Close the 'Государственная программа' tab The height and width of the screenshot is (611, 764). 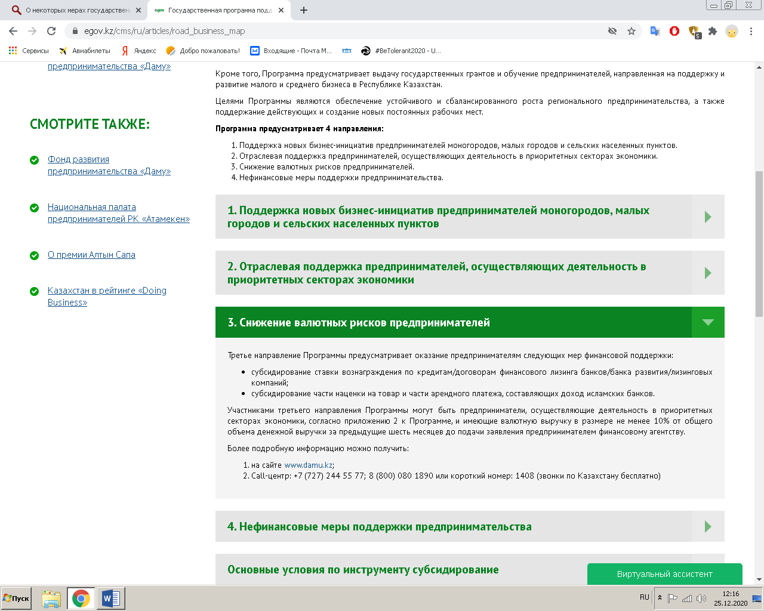click(281, 10)
